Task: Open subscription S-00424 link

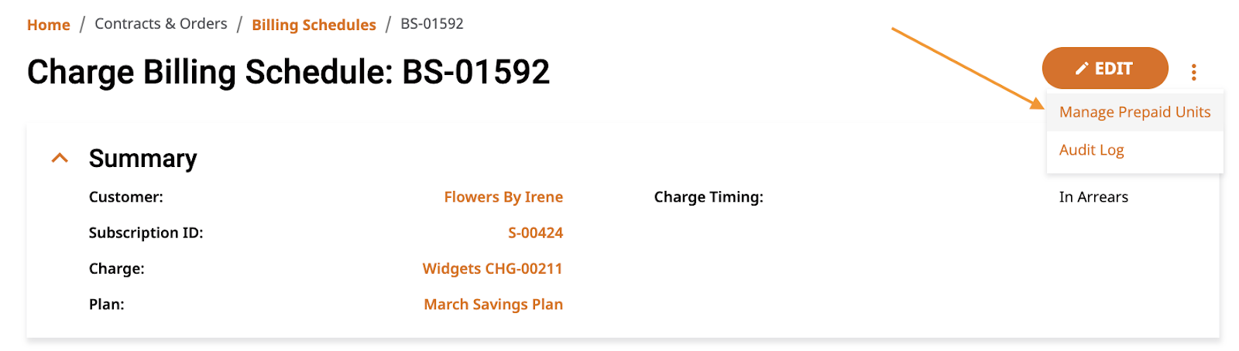Action: click(535, 233)
